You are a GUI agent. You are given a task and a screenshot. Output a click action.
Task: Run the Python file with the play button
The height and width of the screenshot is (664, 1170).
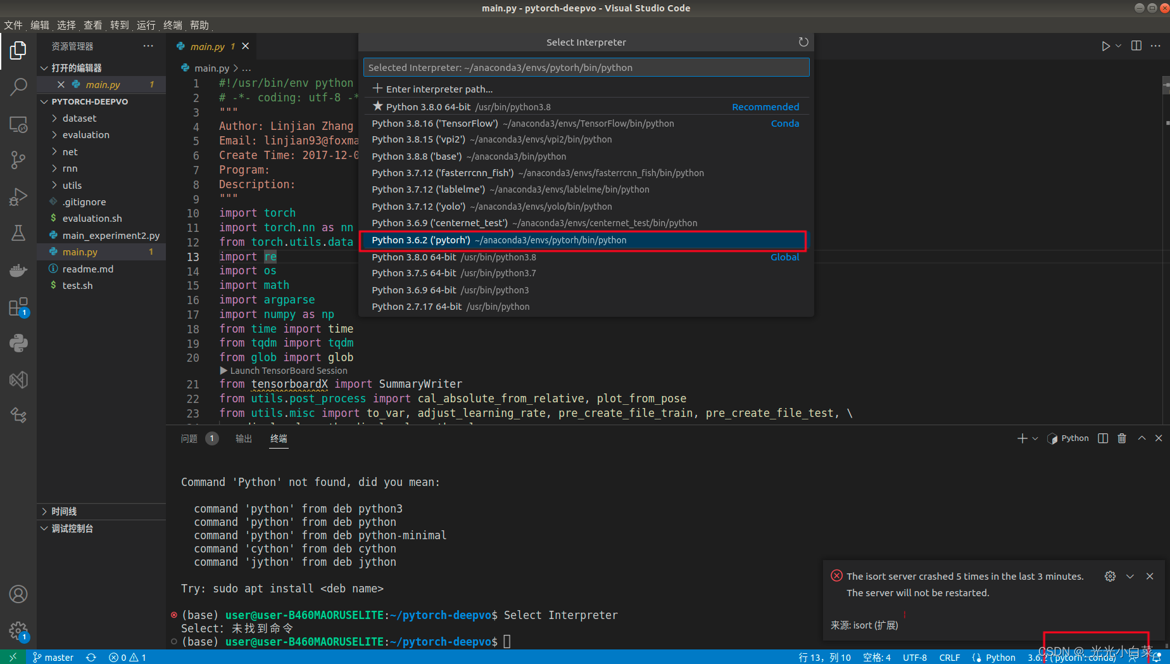(x=1106, y=46)
